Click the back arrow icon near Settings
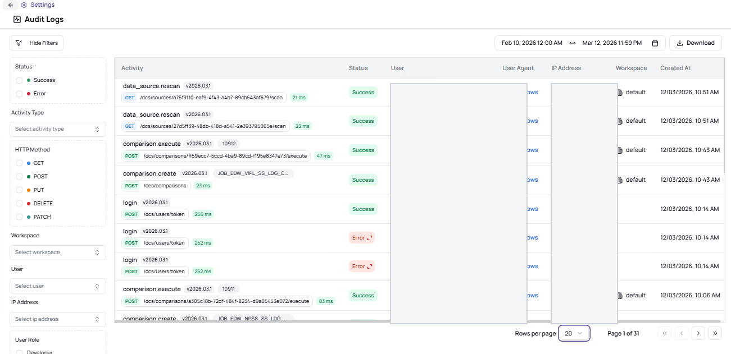Viewport: 731px width, 354px height. [10, 5]
